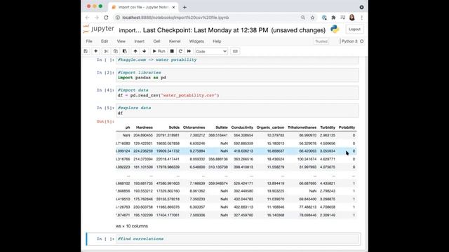Open the Chrome three-dot menu

[362, 17]
